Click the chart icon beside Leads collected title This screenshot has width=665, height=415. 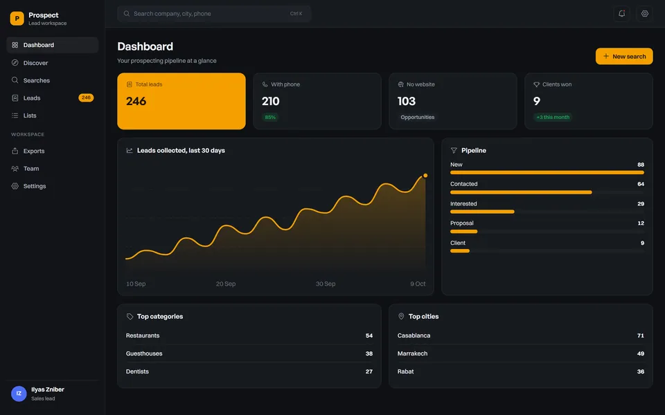130,150
